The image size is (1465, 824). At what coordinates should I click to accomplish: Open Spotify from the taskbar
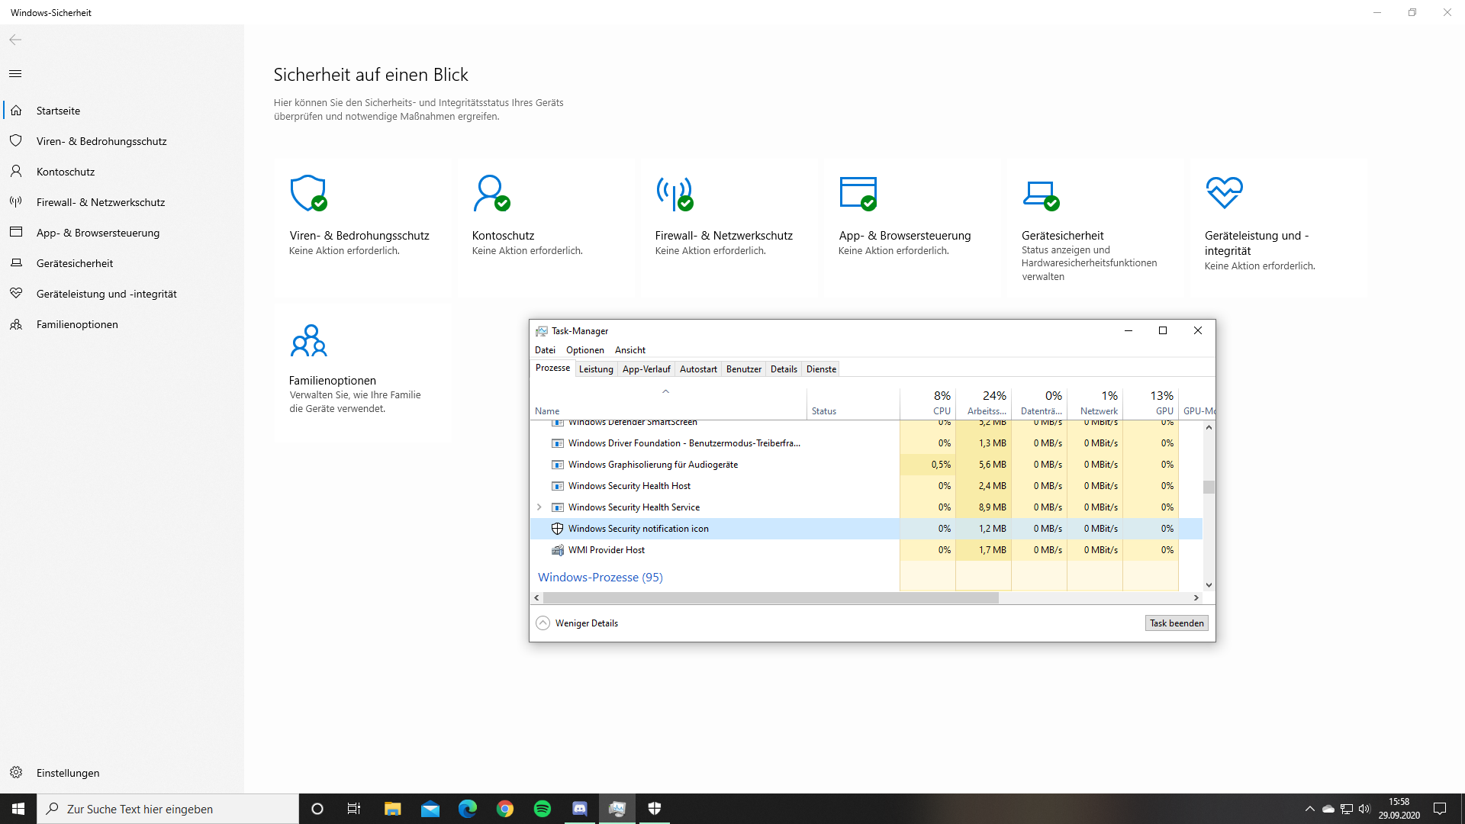click(x=543, y=809)
